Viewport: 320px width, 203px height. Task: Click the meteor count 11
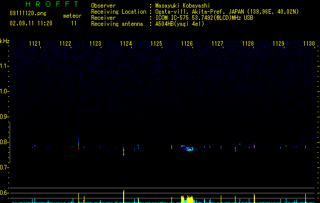click(x=74, y=23)
